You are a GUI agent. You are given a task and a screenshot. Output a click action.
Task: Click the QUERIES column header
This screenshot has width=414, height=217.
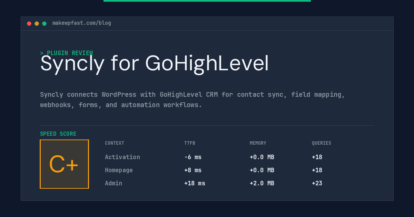click(x=322, y=143)
